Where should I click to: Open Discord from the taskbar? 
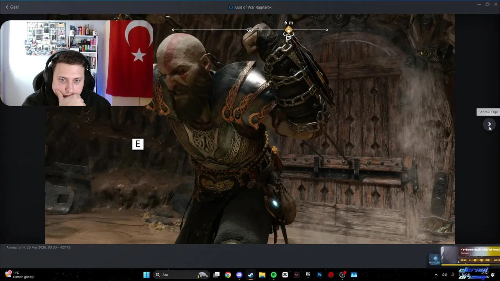click(x=239, y=275)
